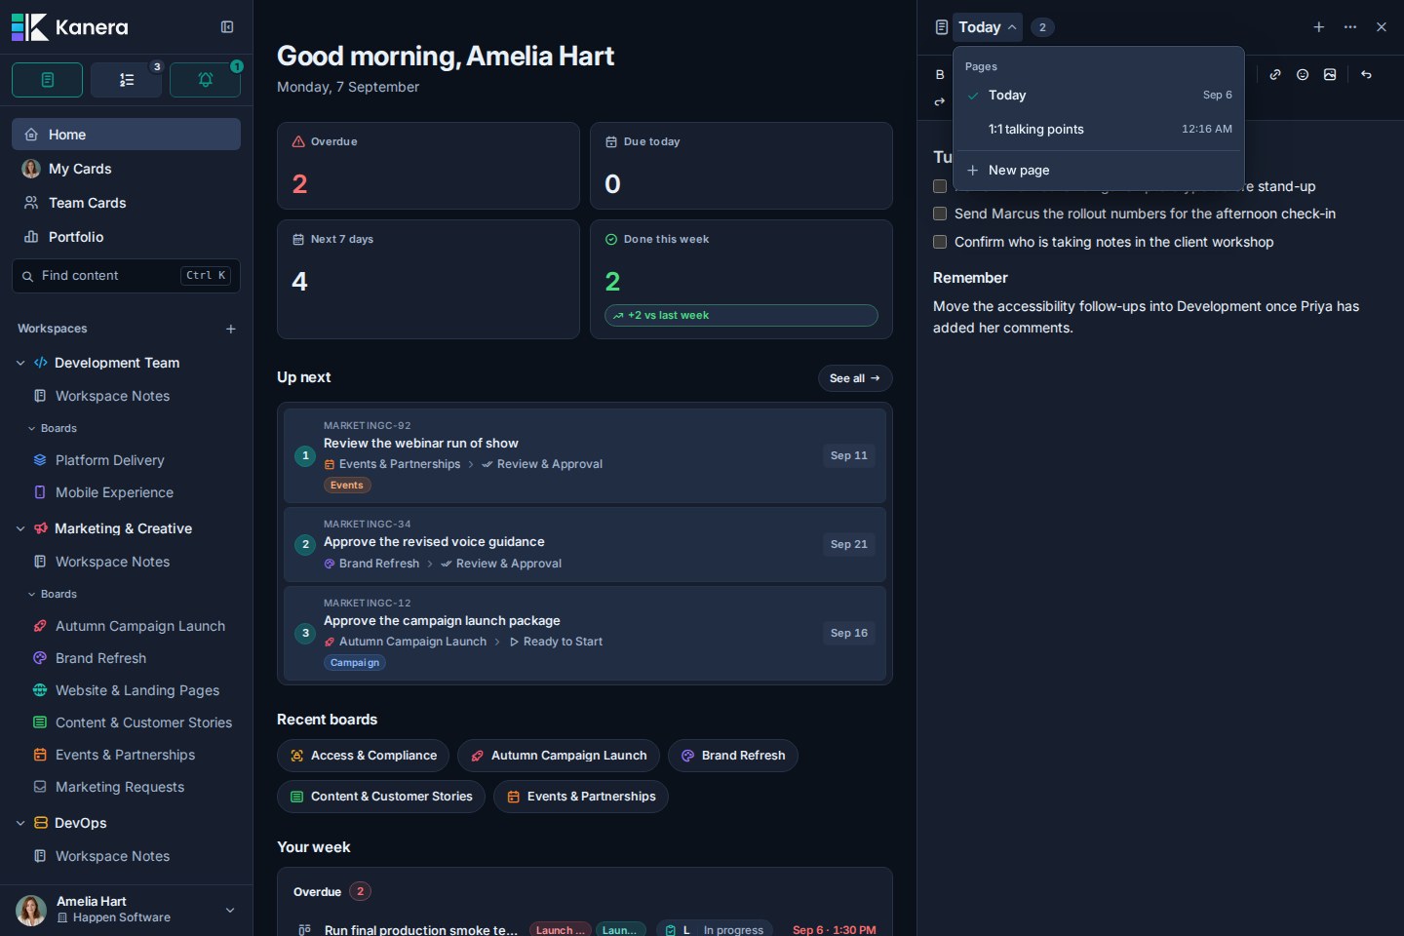Click See all in Up next
The height and width of the screenshot is (936, 1404).
(x=855, y=378)
